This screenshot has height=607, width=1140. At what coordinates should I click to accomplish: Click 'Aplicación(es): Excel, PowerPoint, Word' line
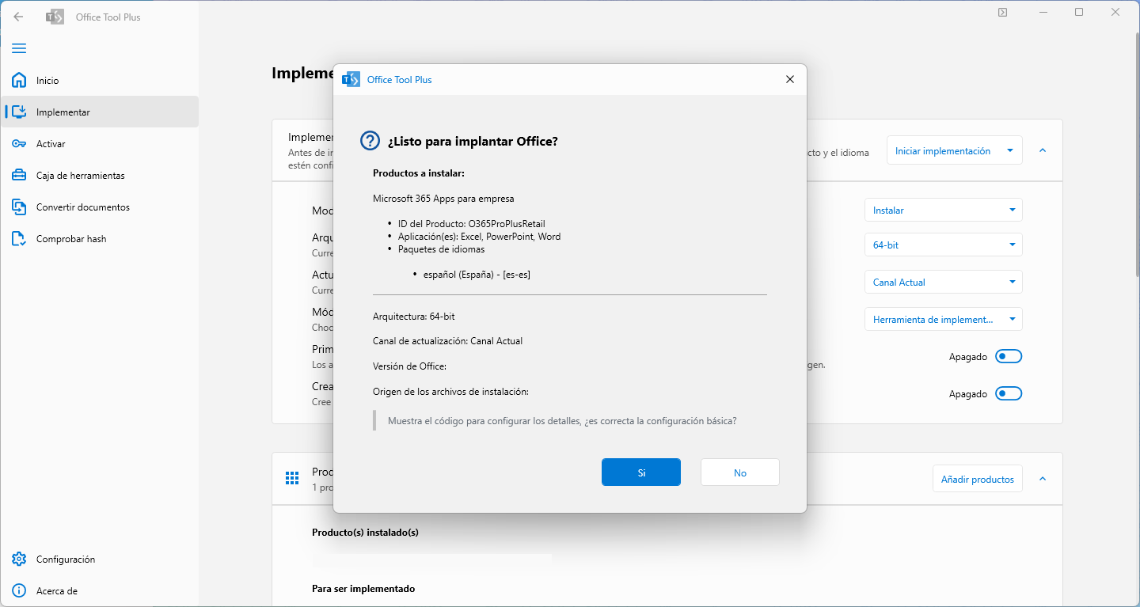[x=479, y=237]
